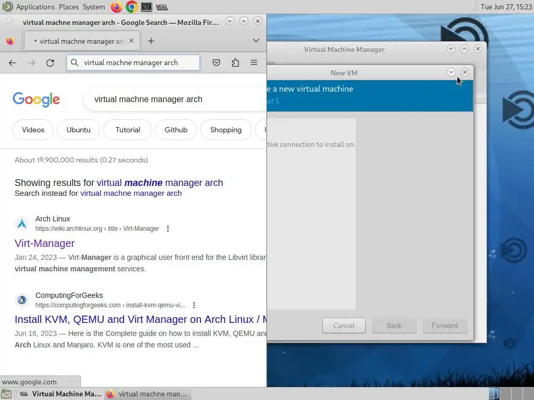
Task: Minimize Virtual Machine Manager window
Action: [x=451, y=48]
